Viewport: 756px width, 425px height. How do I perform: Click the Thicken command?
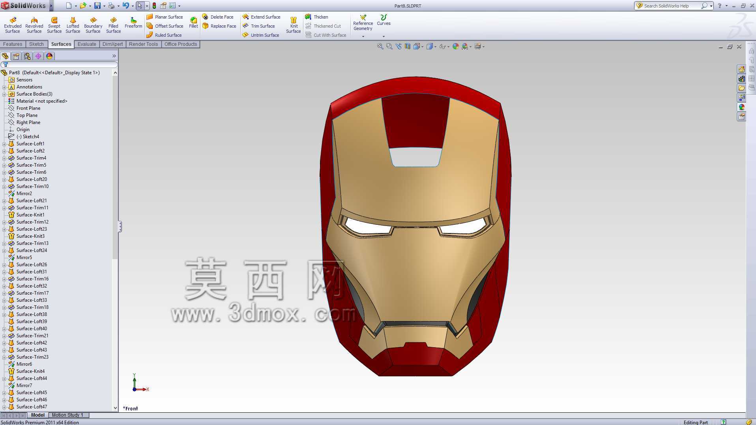316,17
